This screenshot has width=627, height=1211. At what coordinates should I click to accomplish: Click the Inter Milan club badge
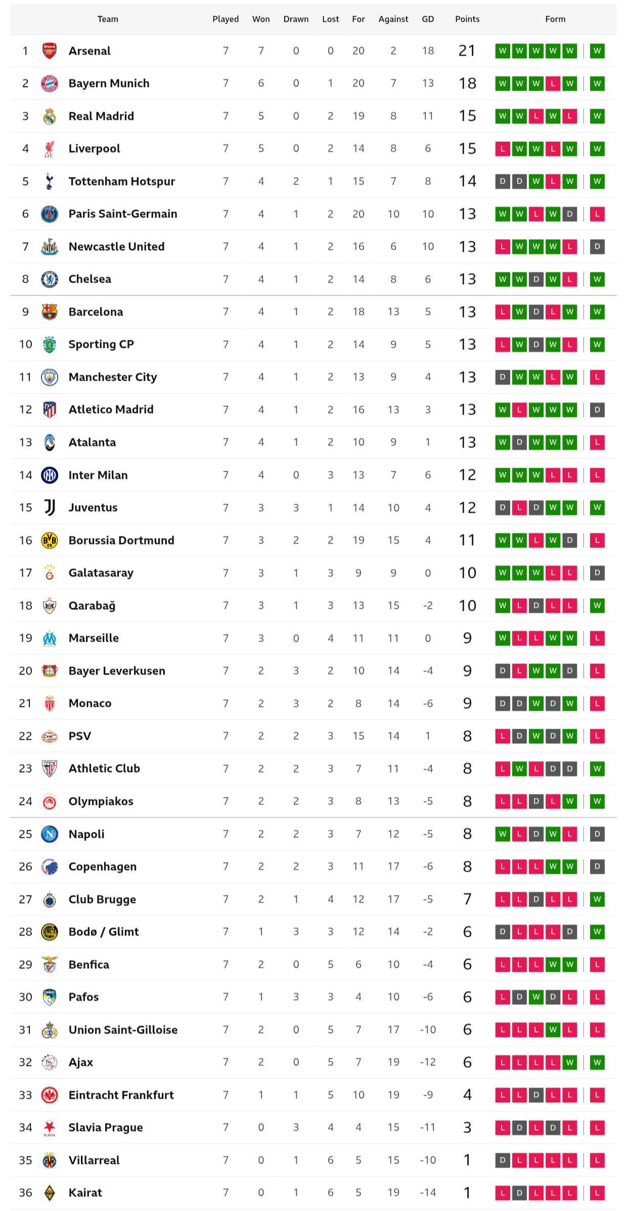click(x=50, y=475)
